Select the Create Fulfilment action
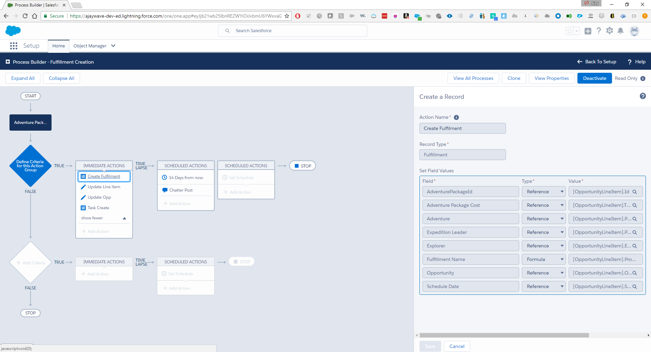Image resolution: width=651 pixels, height=352 pixels. coord(104,176)
